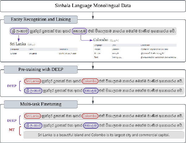Click the English sentence 'Sri Lanka is a beautiful island…'
Image resolution: width=186 pixels, height=143 pixels.
coord(104,135)
